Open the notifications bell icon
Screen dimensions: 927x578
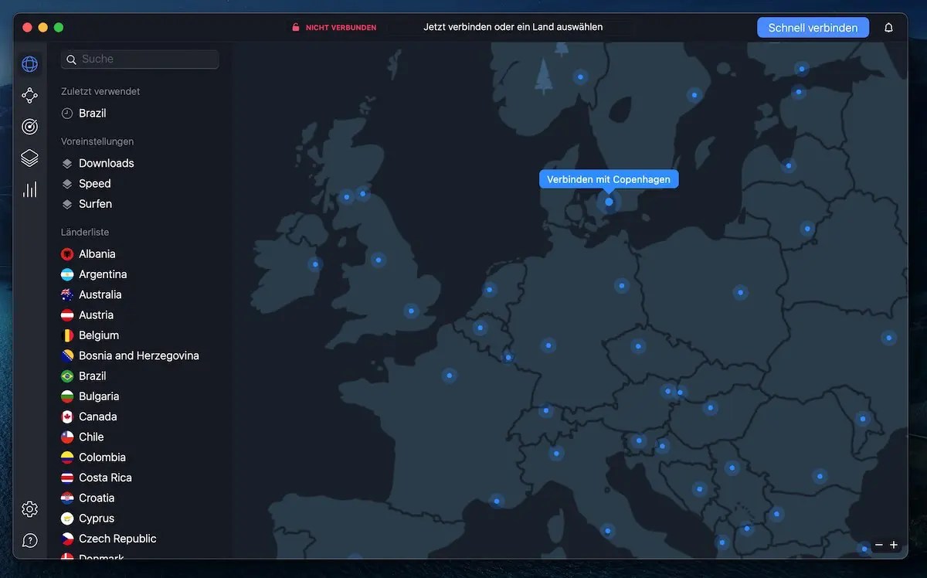[x=888, y=27]
